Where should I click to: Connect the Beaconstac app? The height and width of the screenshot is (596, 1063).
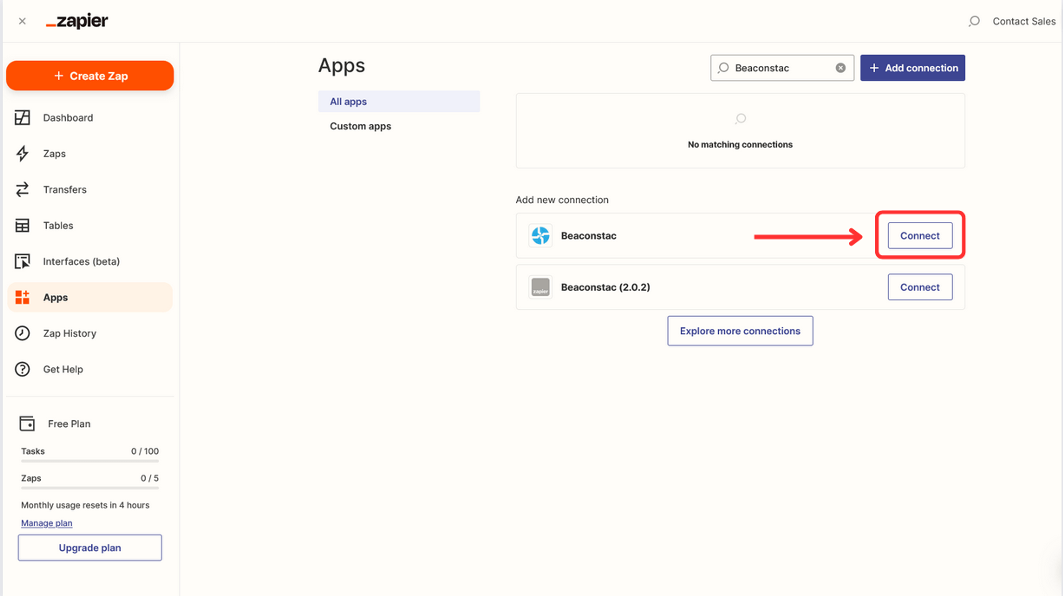pos(920,236)
